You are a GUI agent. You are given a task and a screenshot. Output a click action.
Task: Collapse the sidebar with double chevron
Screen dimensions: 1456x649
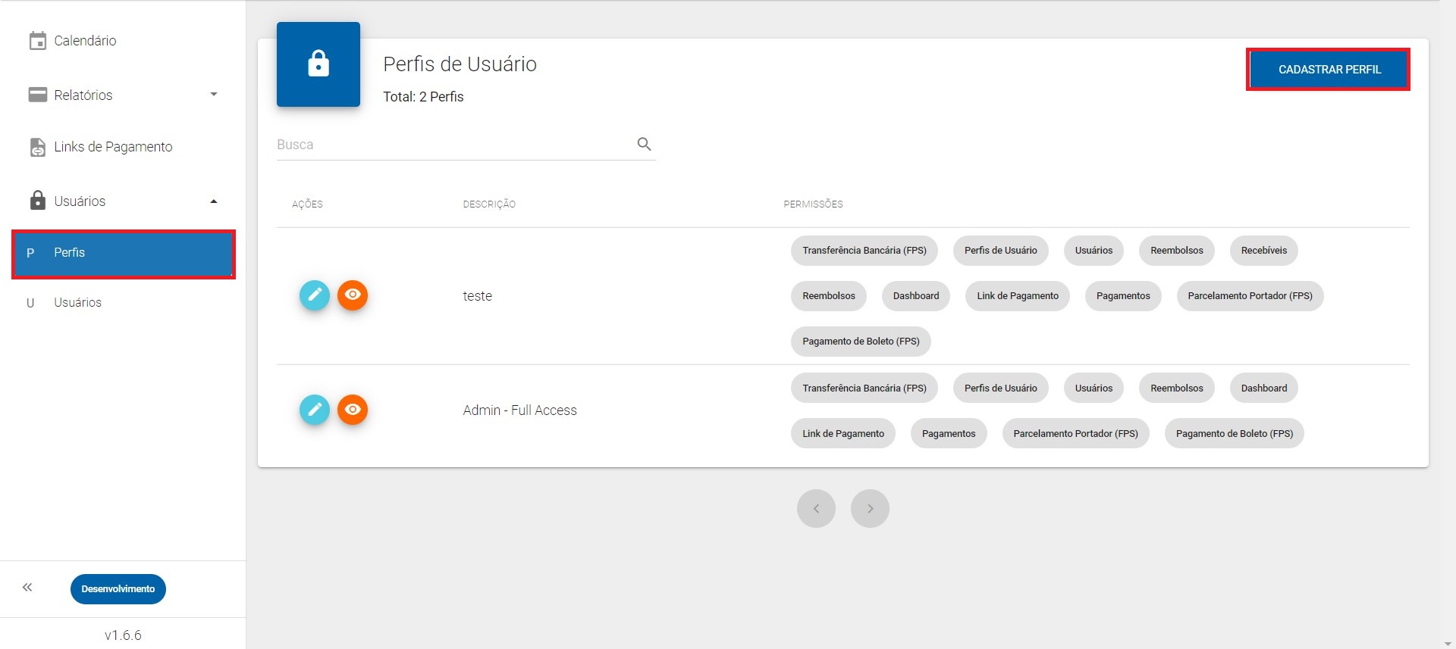point(27,588)
